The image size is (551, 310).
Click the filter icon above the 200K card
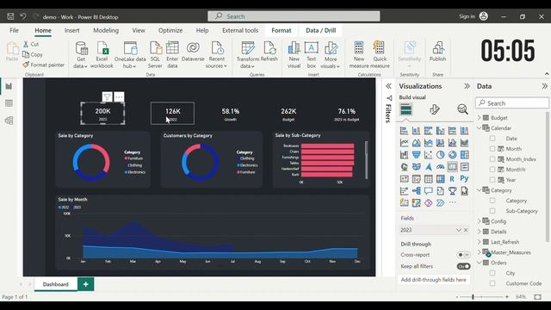(x=107, y=96)
